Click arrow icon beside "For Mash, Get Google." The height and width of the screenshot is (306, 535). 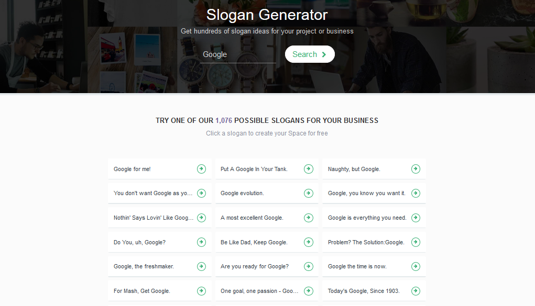point(201,291)
